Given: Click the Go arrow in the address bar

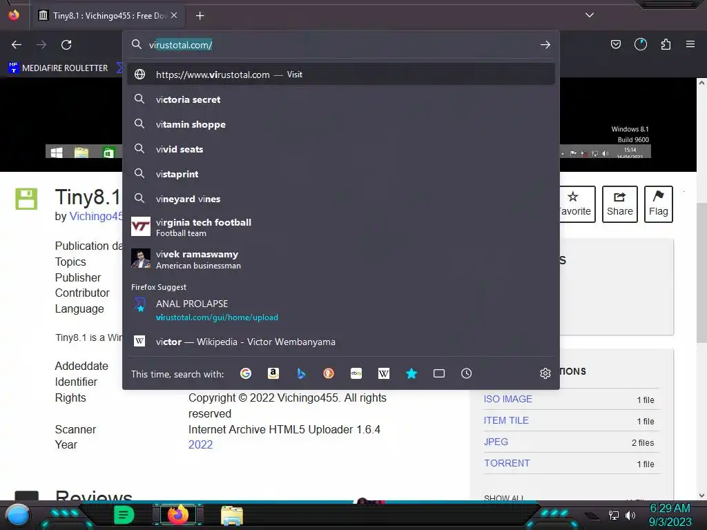Looking at the screenshot, I should [545, 45].
